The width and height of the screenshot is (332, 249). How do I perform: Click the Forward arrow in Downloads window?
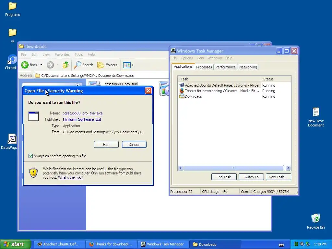tap(50, 65)
